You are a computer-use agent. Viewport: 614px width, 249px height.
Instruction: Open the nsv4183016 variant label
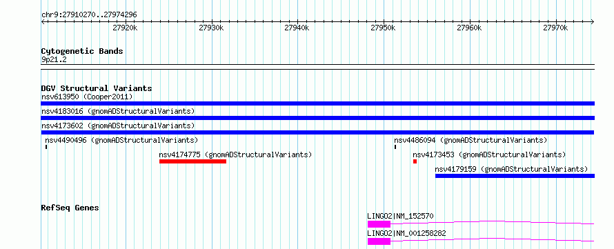click(118, 111)
